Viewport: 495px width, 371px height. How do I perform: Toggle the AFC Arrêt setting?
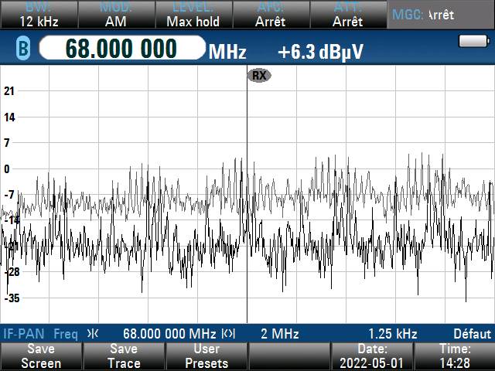click(x=270, y=15)
